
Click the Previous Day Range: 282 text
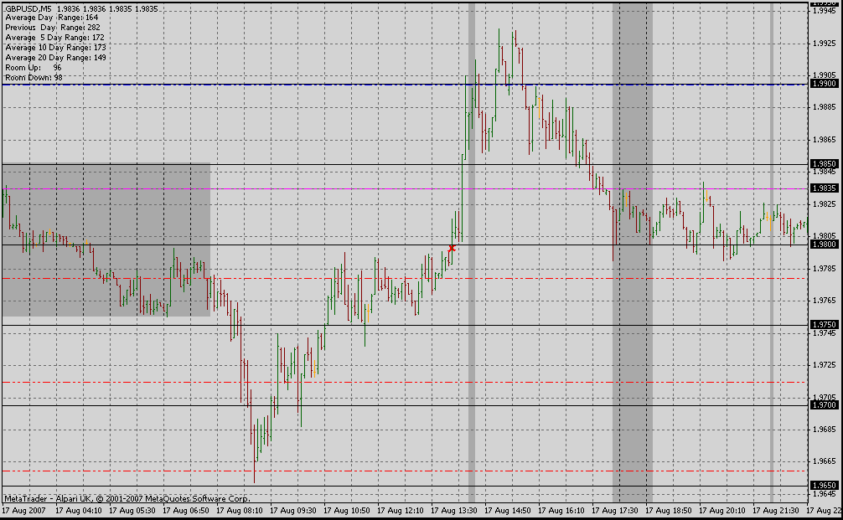click(51, 28)
